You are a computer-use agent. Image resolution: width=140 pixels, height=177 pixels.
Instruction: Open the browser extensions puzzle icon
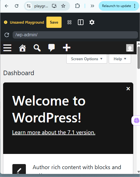point(77,6)
